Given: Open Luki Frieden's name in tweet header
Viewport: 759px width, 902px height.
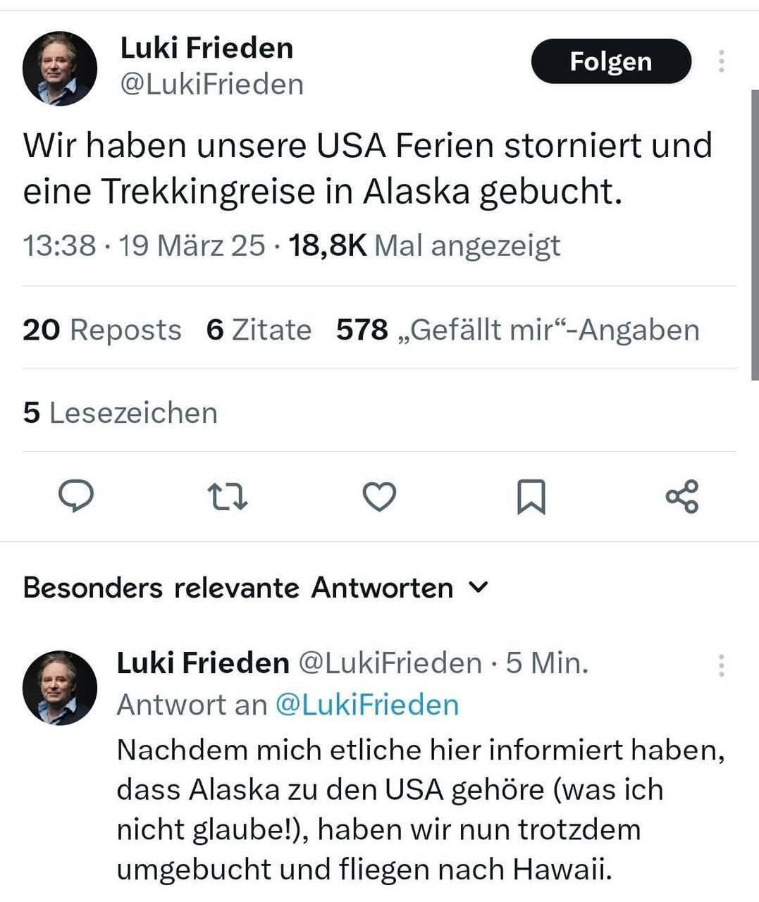Looking at the screenshot, I should click(x=206, y=48).
